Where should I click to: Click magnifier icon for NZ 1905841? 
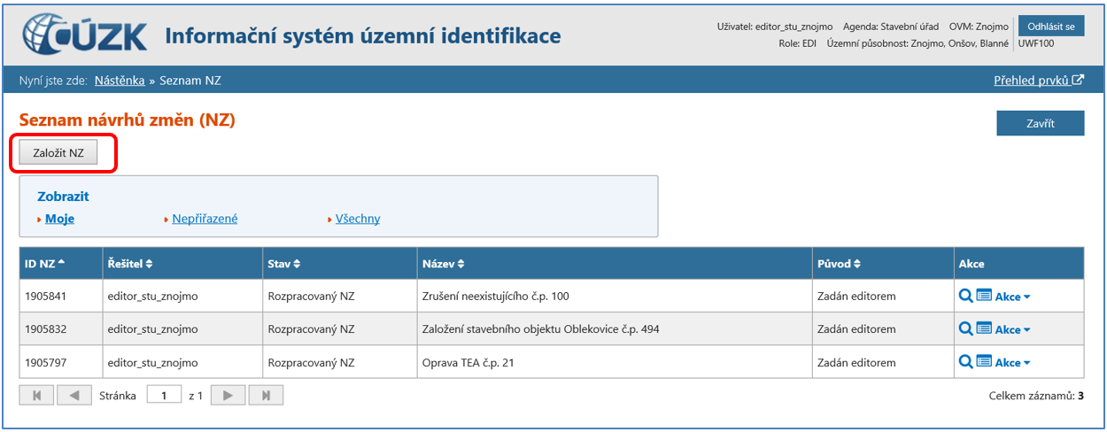965,297
